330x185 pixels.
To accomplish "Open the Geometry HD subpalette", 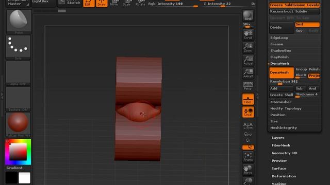I will (x=284, y=153).
